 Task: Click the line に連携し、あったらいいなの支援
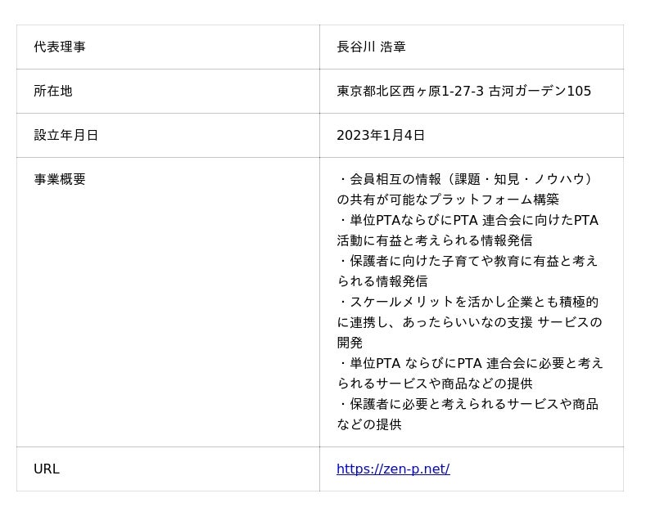tap(469, 322)
